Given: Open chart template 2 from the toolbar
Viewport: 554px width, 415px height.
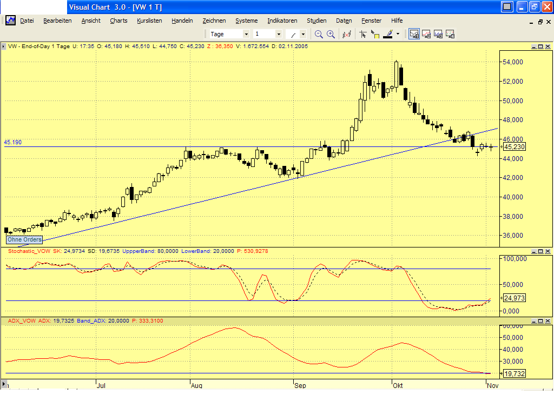Looking at the screenshot, I should [426, 34].
